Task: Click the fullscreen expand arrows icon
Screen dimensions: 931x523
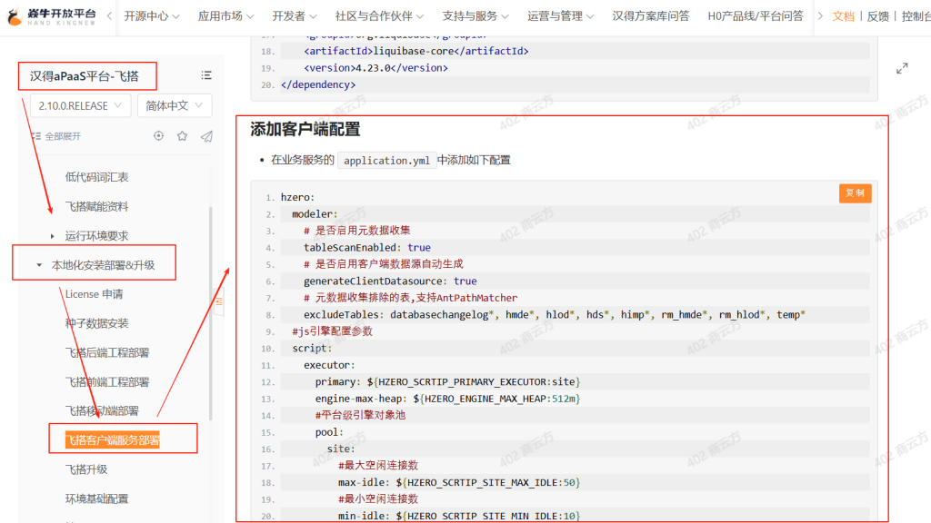Action: click(902, 68)
